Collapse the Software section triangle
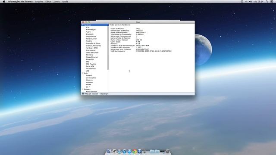The image size is (276, 155). coord(83,89)
